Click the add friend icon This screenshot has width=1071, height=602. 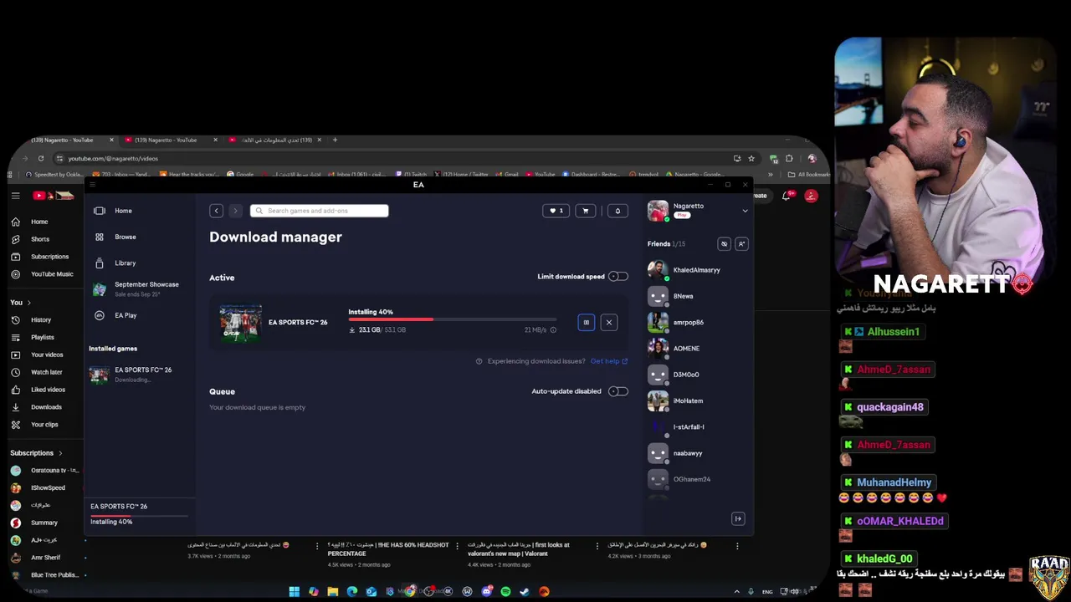click(x=741, y=244)
